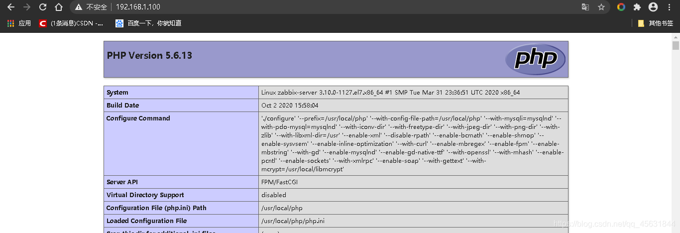Open the other bookmarks folder
The width and height of the screenshot is (680, 233).
click(656, 23)
